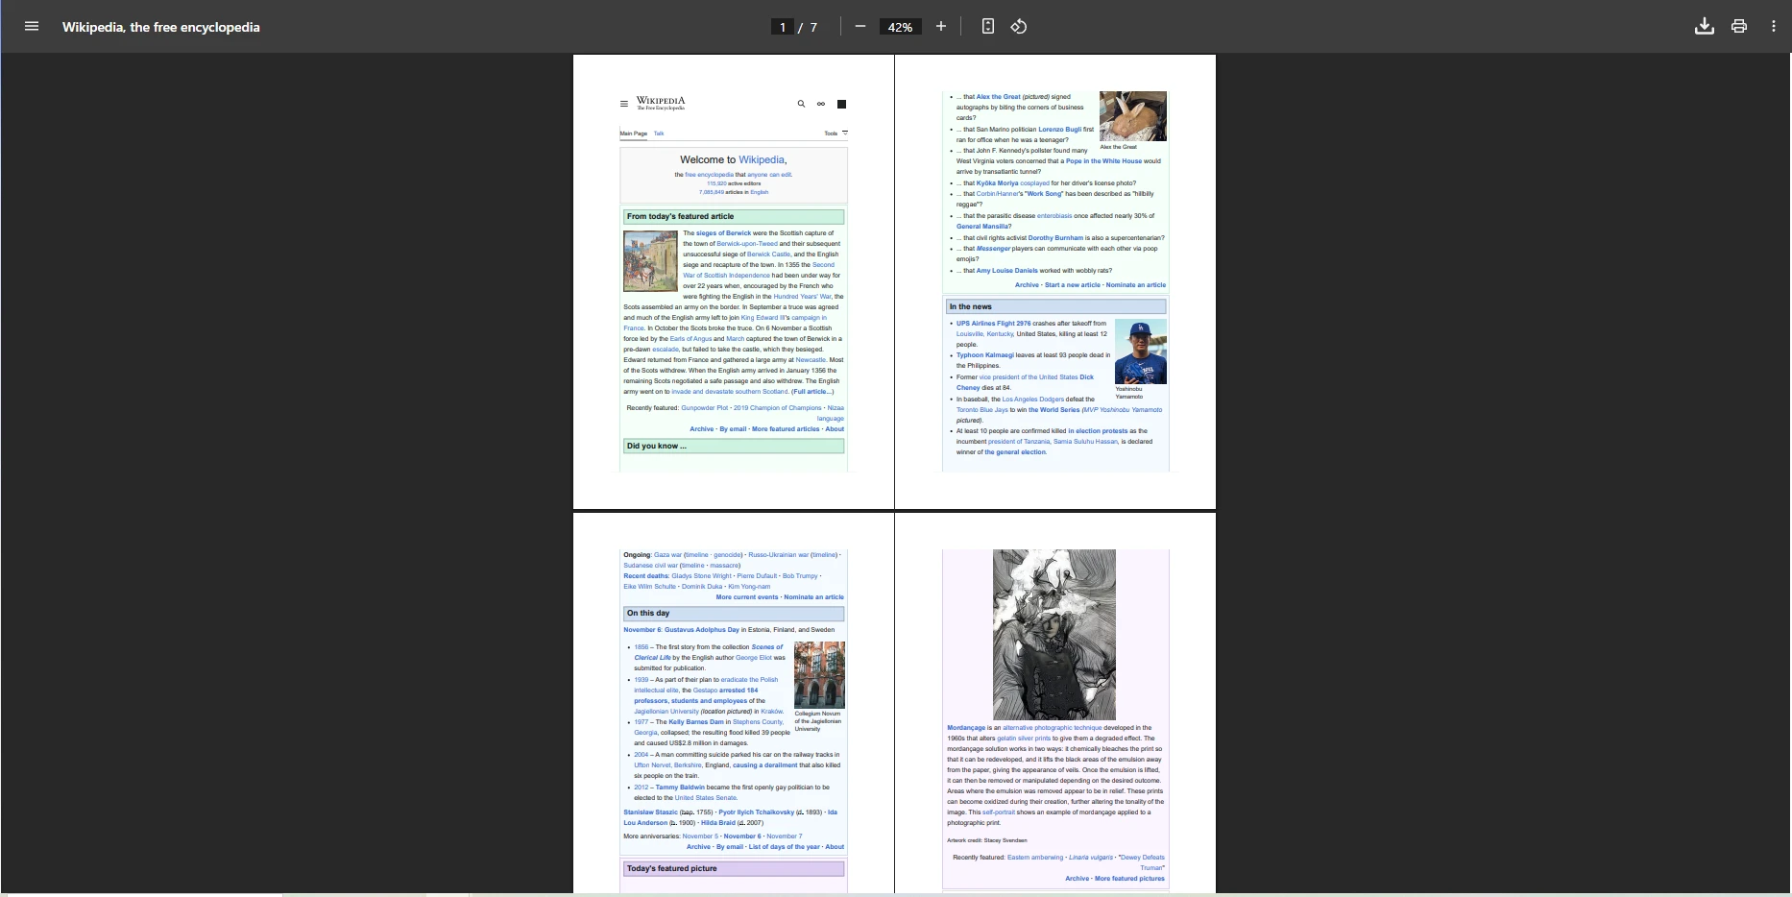The image size is (1792, 897).
Task: Click the "Nominate an article" link
Action: pyautogui.click(x=1137, y=285)
